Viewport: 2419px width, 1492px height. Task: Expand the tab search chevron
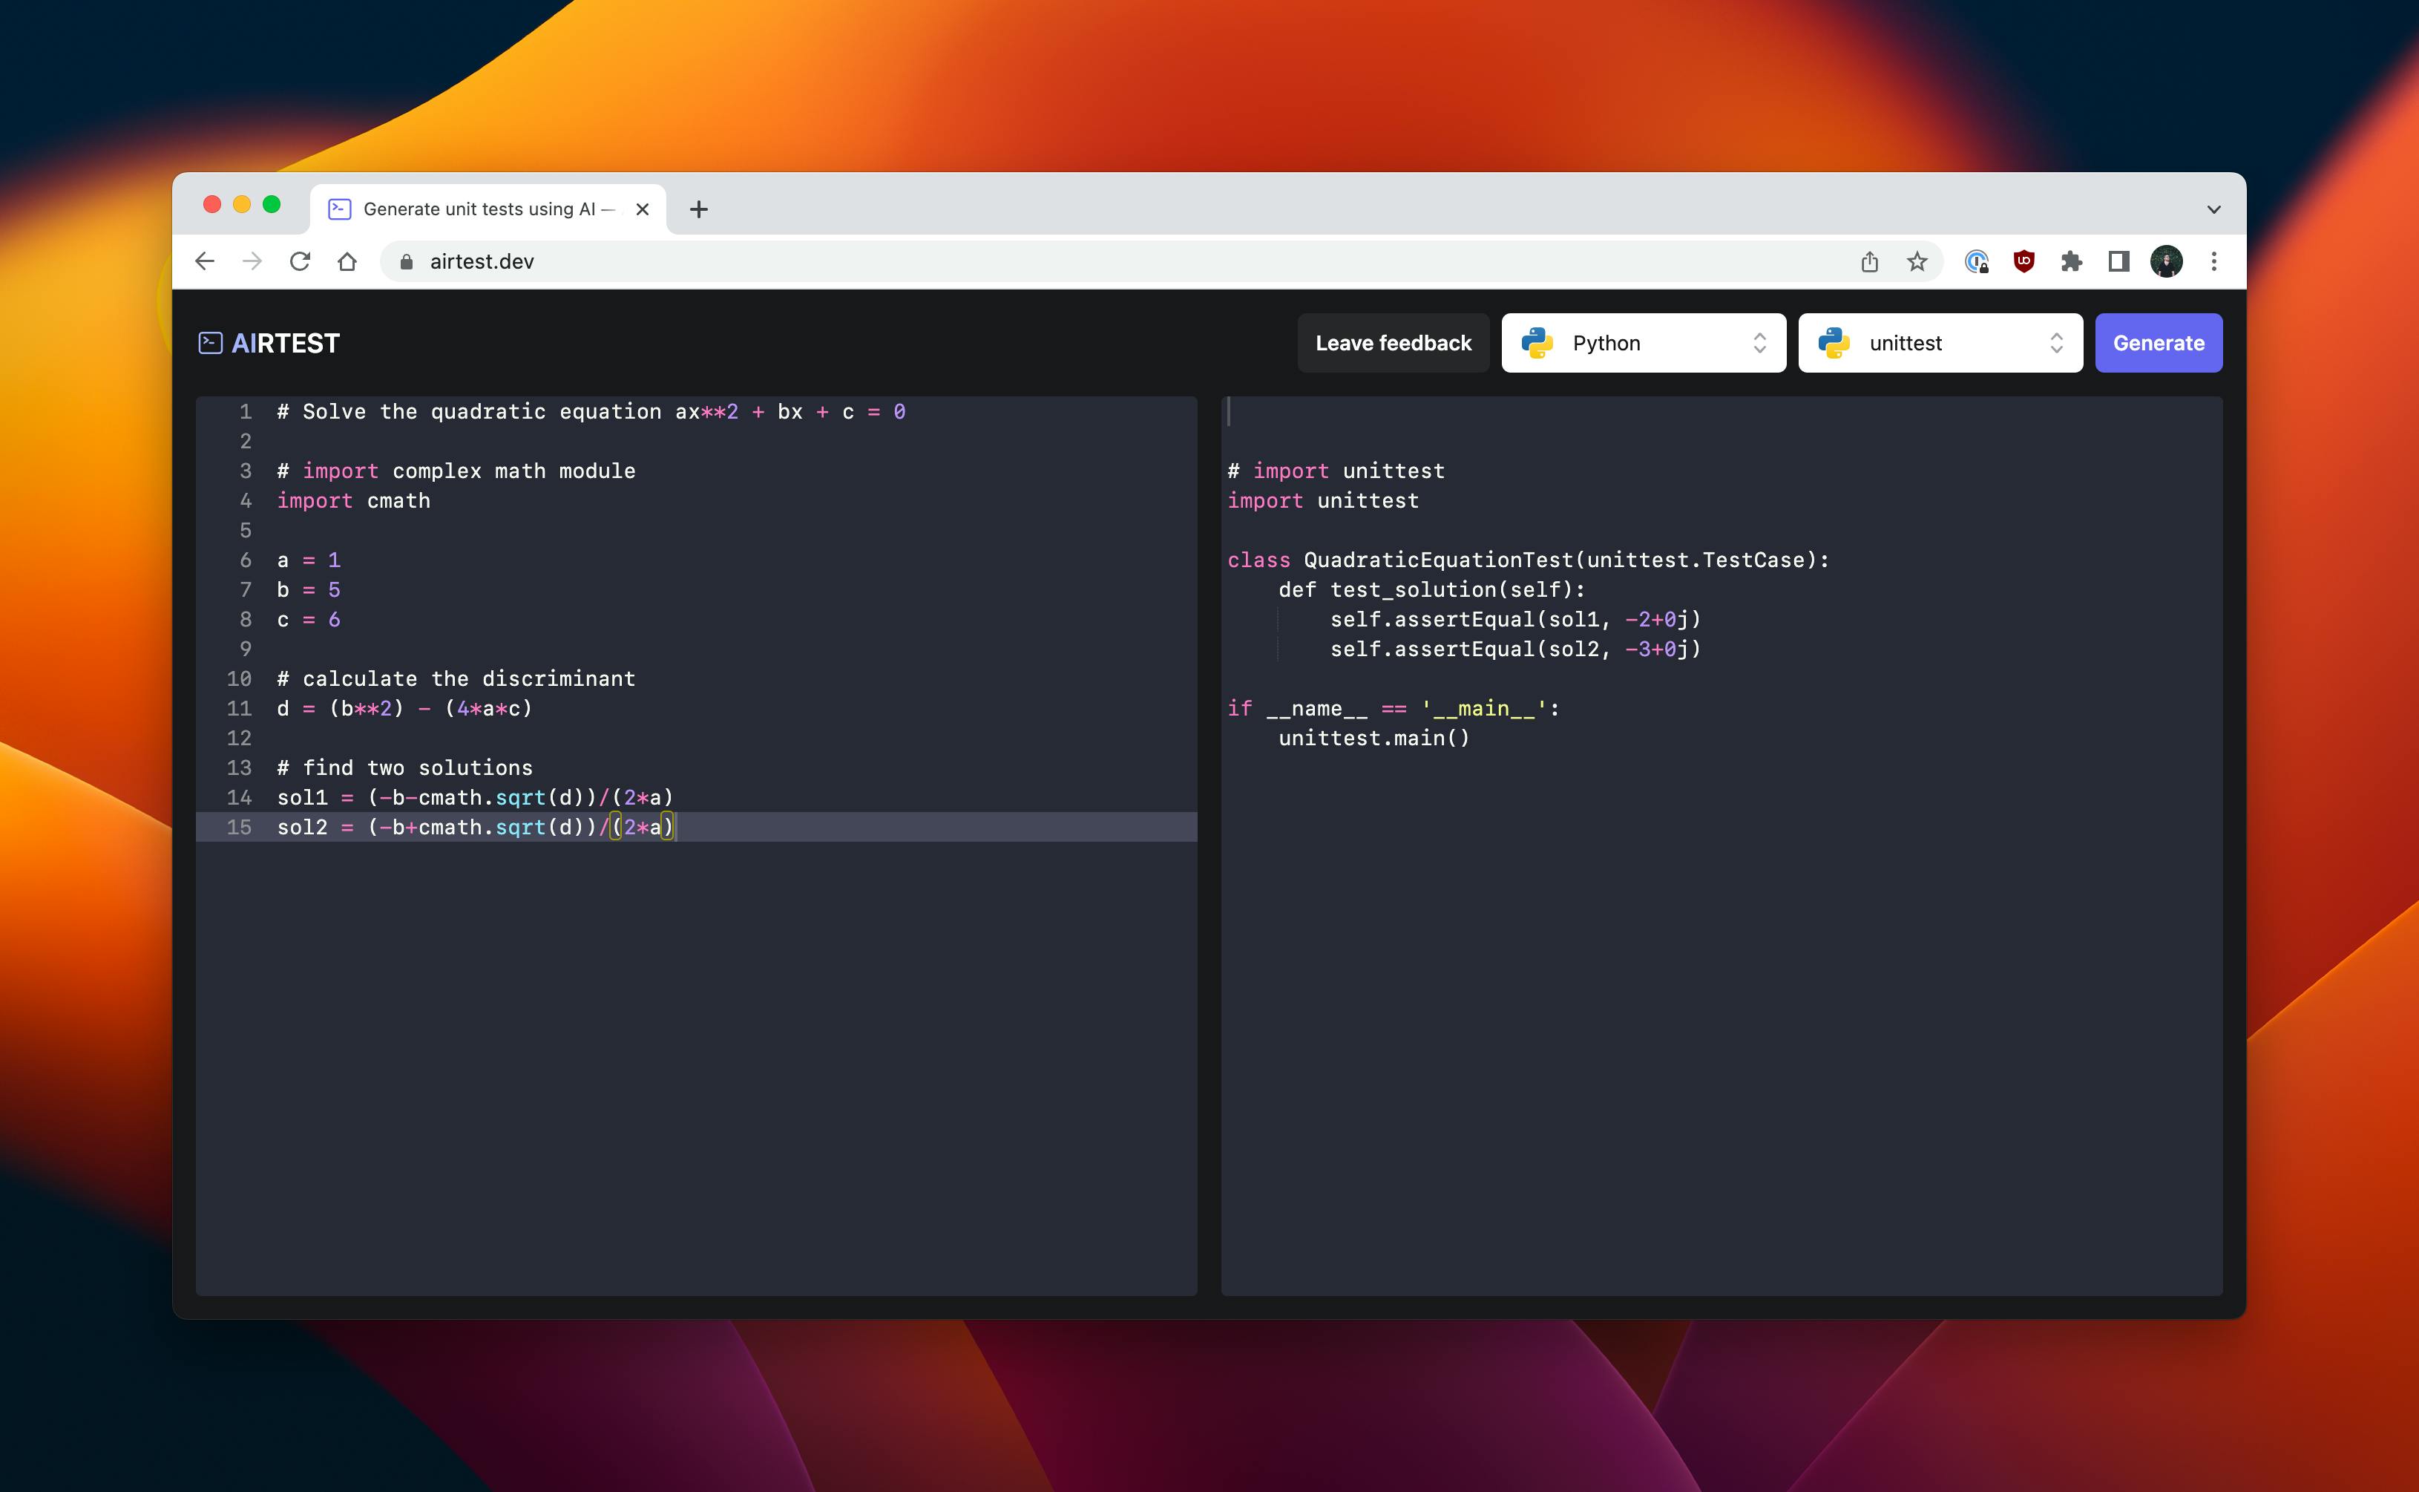(x=2214, y=209)
